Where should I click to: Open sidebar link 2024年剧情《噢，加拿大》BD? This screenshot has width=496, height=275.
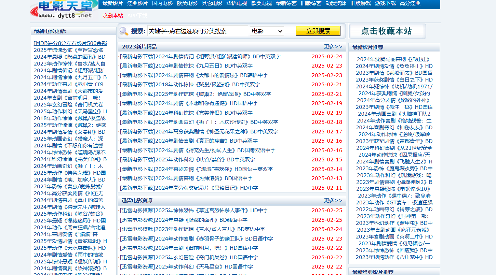click(70, 179)
